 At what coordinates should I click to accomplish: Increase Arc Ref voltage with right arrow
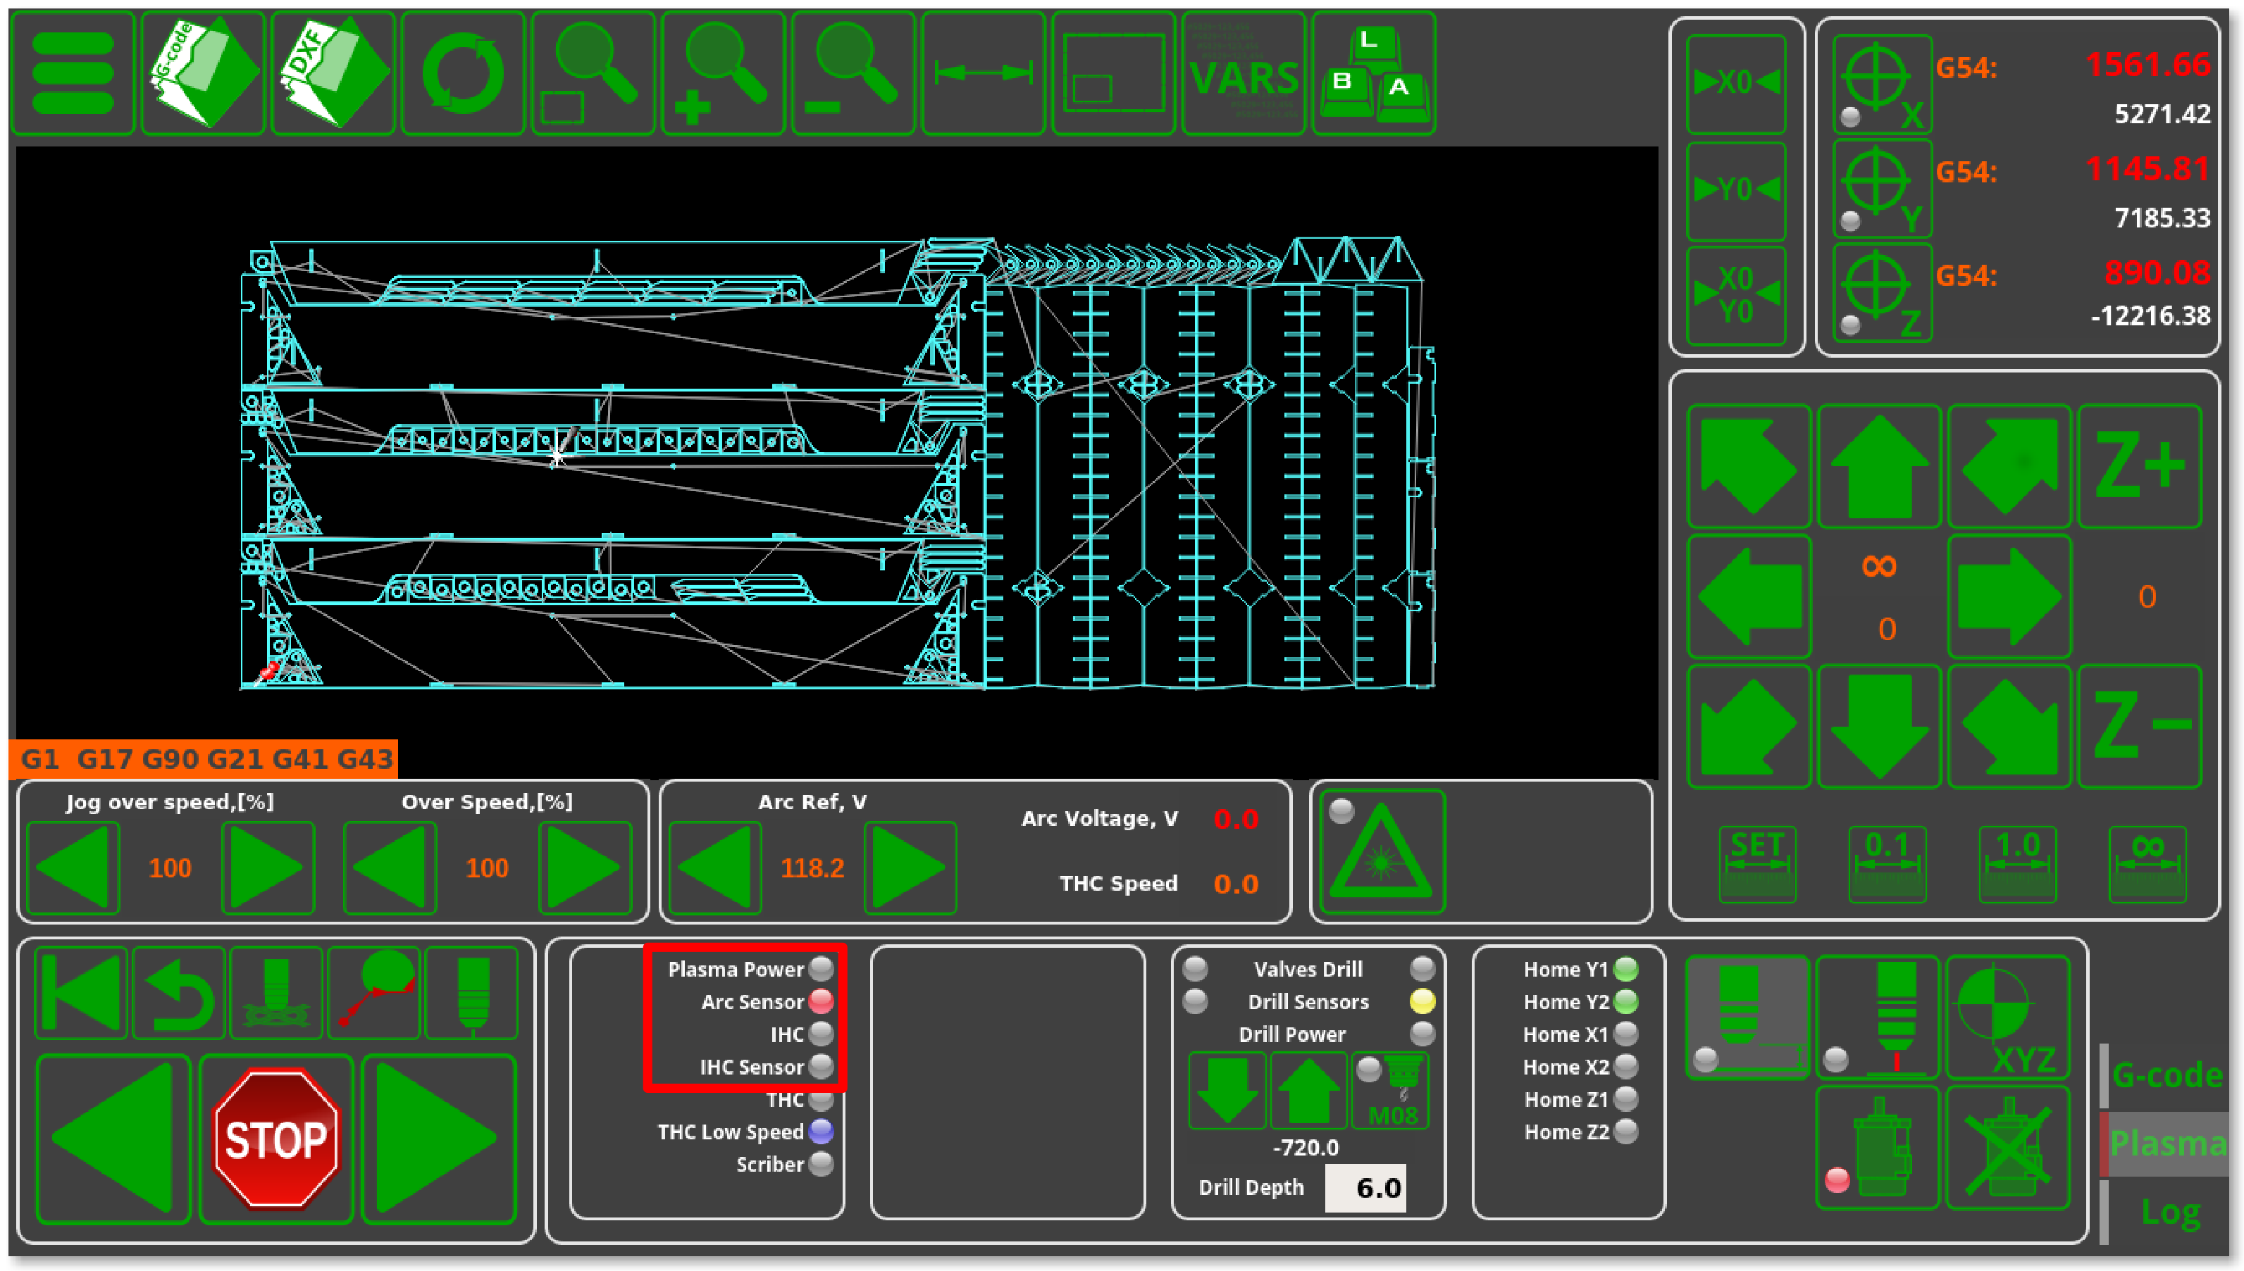pyautogui.click(x=910, y=868)
